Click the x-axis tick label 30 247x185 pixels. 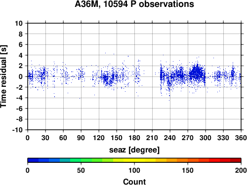click(x=45, y=138)
